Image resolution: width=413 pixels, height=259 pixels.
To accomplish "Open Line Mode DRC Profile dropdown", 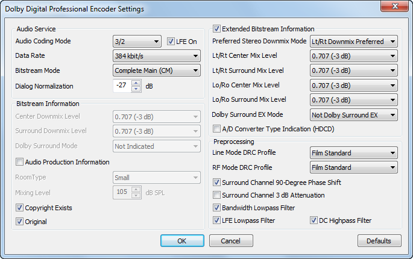I will click(x=354, y=152).
